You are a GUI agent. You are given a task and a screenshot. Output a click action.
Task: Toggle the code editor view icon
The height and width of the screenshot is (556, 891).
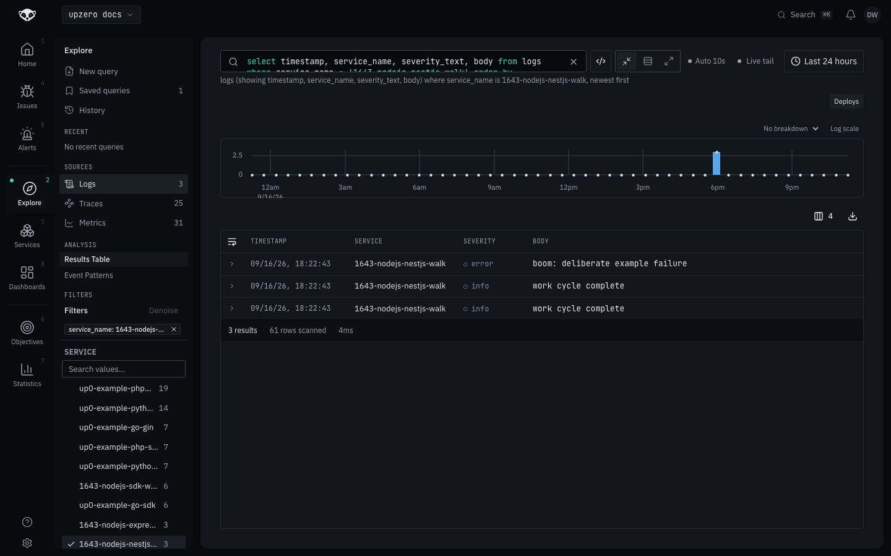pos(601,61)
